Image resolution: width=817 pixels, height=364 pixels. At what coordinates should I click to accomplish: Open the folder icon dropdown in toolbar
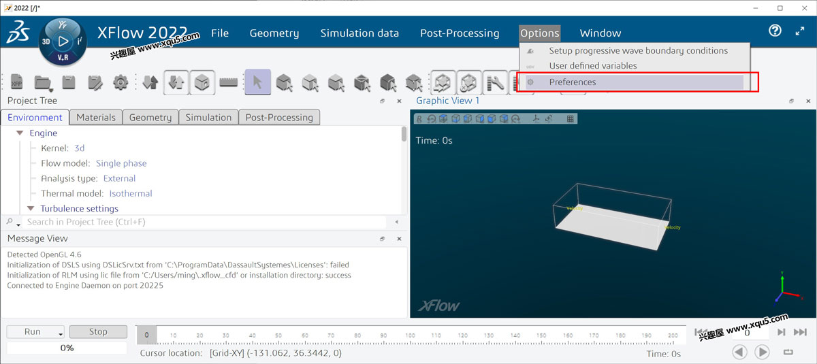[x=51, y=87]
